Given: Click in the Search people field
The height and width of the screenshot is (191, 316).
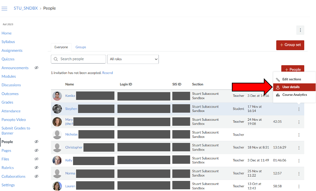Looking at the screenshot, I should 78,59.
